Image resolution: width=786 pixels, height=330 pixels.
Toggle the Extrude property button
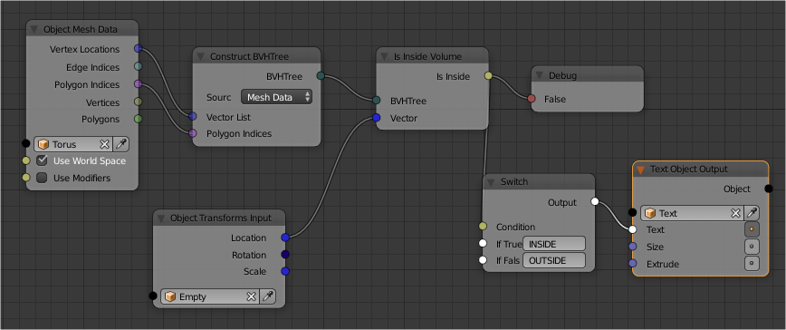tap(752, 263)
